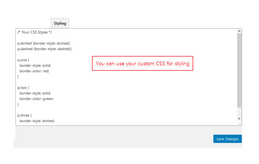
Task: Click 'border-style: solid;' under p.two
Action: (35, 93)
